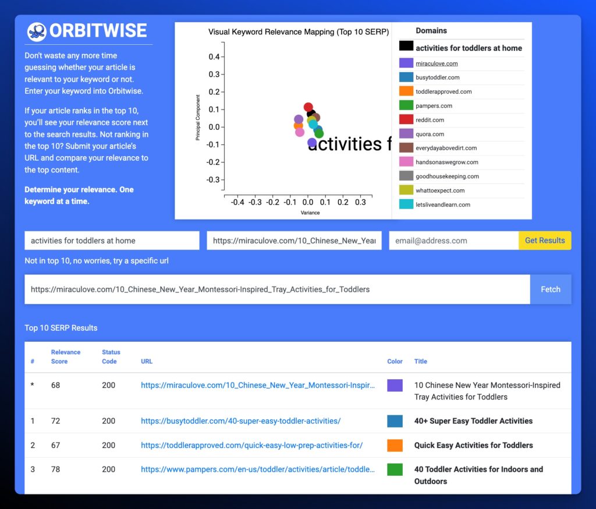Focus the keyword field 'activities for toddlers at home'
The height and width of the screenshot is (509, 596).
coord(112,241)
